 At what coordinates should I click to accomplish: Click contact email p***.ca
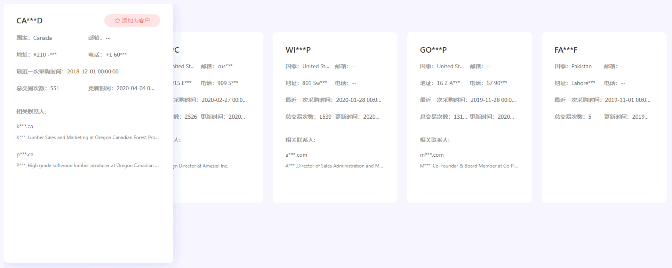tap(25, 154)
